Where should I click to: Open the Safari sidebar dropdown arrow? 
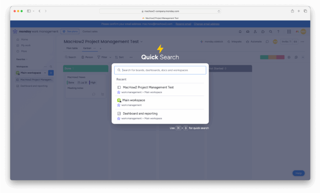pyautogui.click(x=34, y=11)
